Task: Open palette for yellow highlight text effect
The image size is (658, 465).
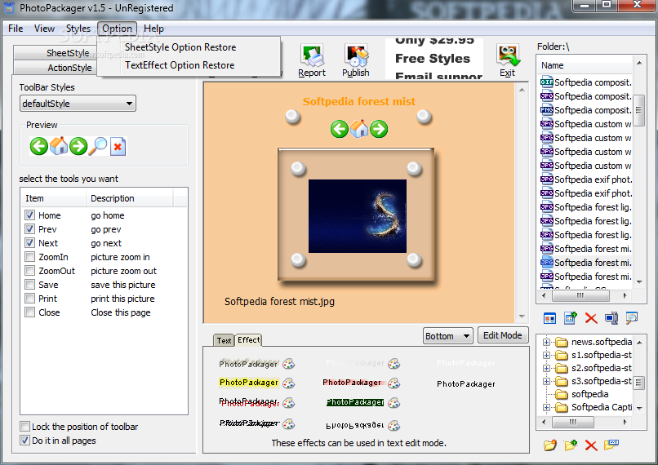Action: pyautogui.click(x=289, y=383)
